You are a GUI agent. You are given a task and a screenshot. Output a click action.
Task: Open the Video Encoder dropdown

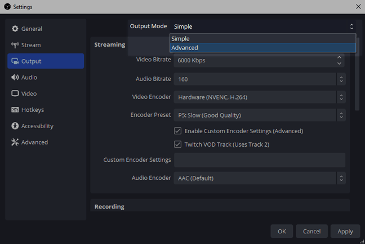point(259,97)
